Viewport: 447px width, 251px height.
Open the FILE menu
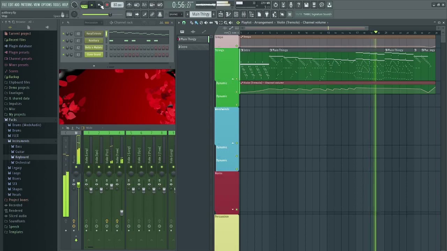pos(5,5)
